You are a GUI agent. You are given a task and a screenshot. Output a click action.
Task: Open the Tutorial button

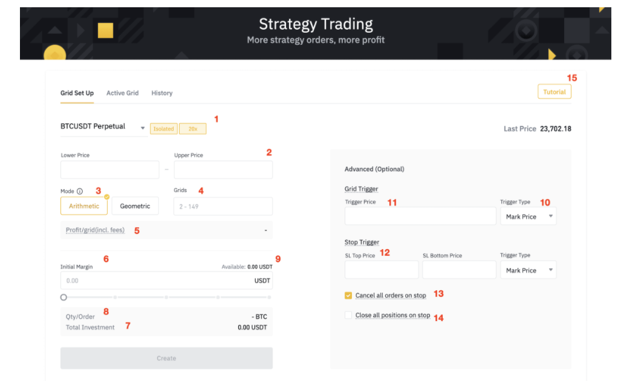pos(554,92)
